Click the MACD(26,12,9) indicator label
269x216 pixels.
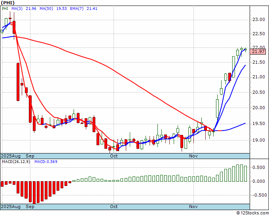click(x=16, y=162)
